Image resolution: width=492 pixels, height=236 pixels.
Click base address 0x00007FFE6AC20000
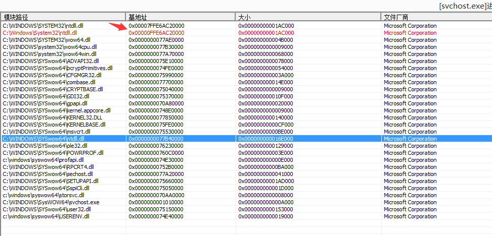coord(156,26)
